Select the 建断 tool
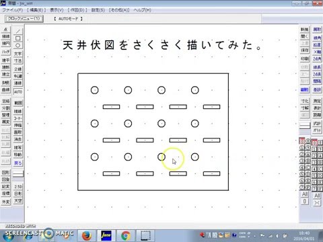The width and height of the screenshot is (323, 242). point(6,67)
